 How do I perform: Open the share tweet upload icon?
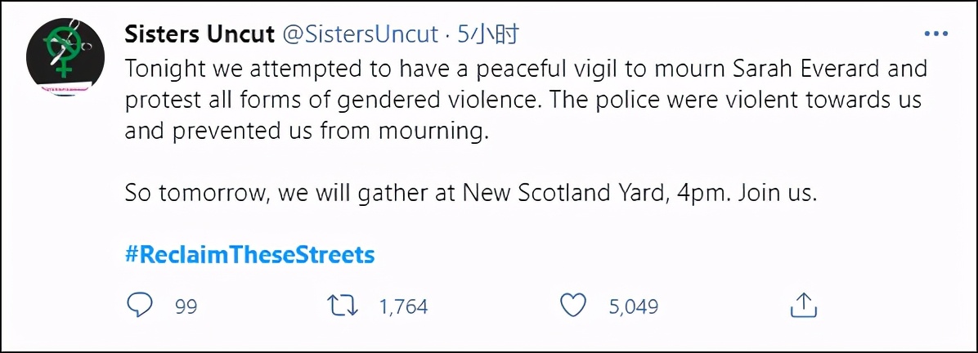click(x=803, y=305)
